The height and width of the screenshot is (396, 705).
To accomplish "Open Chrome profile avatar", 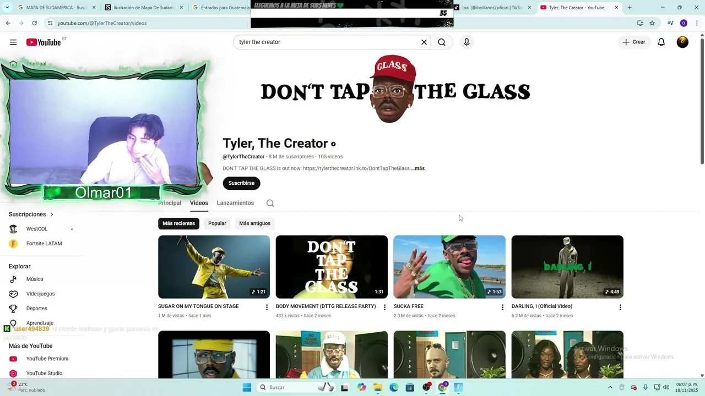I will (x=684, y=23).
